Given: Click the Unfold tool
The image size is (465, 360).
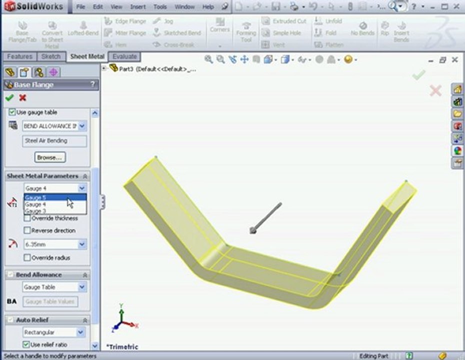Looking at the screenshot, I should 328,21.
